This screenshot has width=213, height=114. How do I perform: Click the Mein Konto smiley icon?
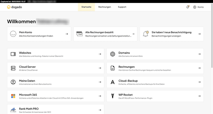point(13,34)
